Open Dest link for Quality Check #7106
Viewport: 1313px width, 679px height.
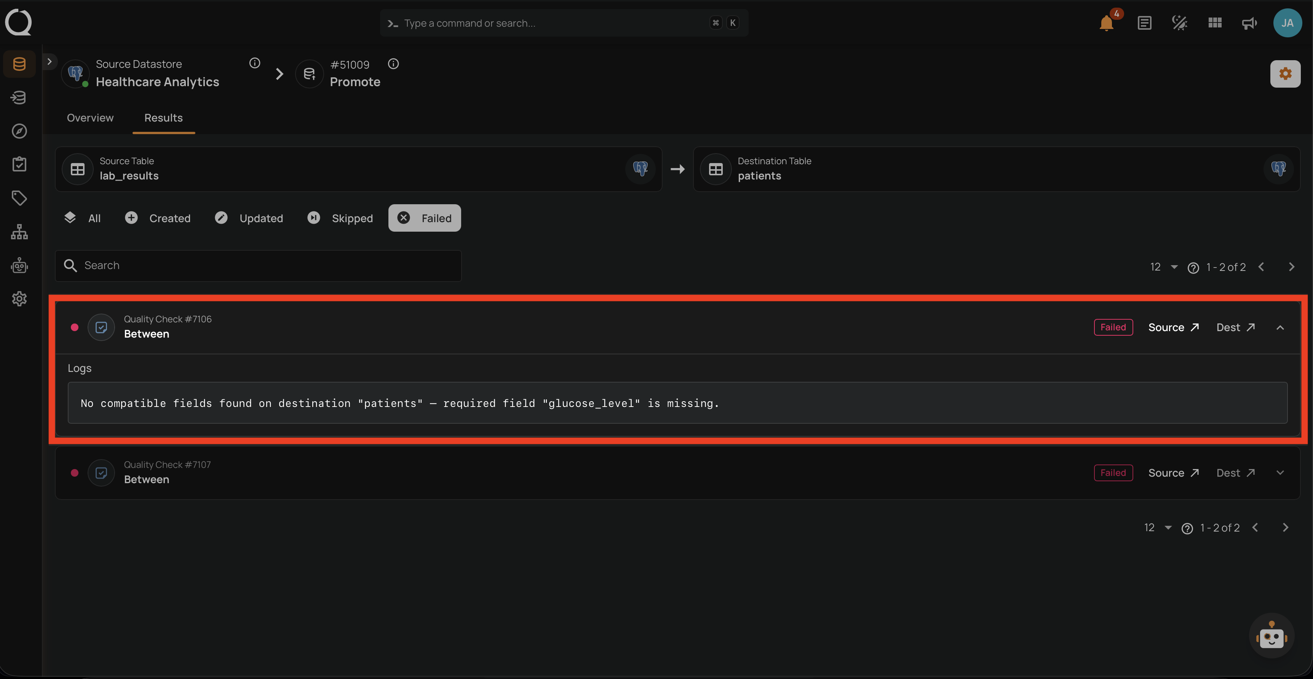(x=1236, y=328)
